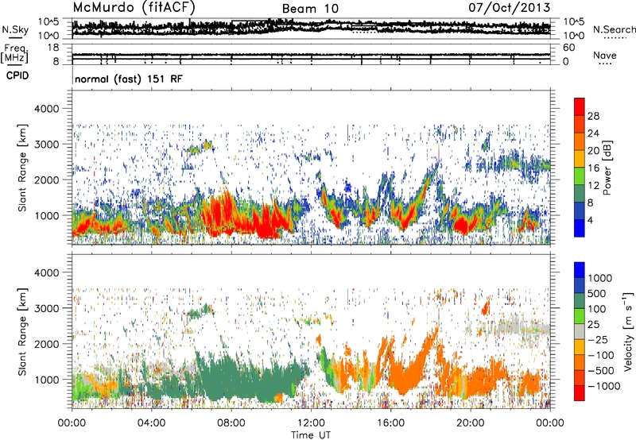This screenshot has height=440, width=636.
Task: Click the "24" value on Power color bar
Action: pyautogui.click(x=593, y=133)
